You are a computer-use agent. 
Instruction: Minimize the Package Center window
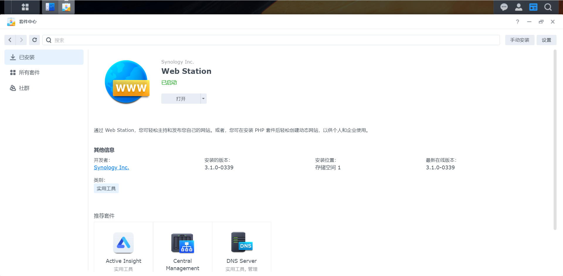click(x=529, y=22)
